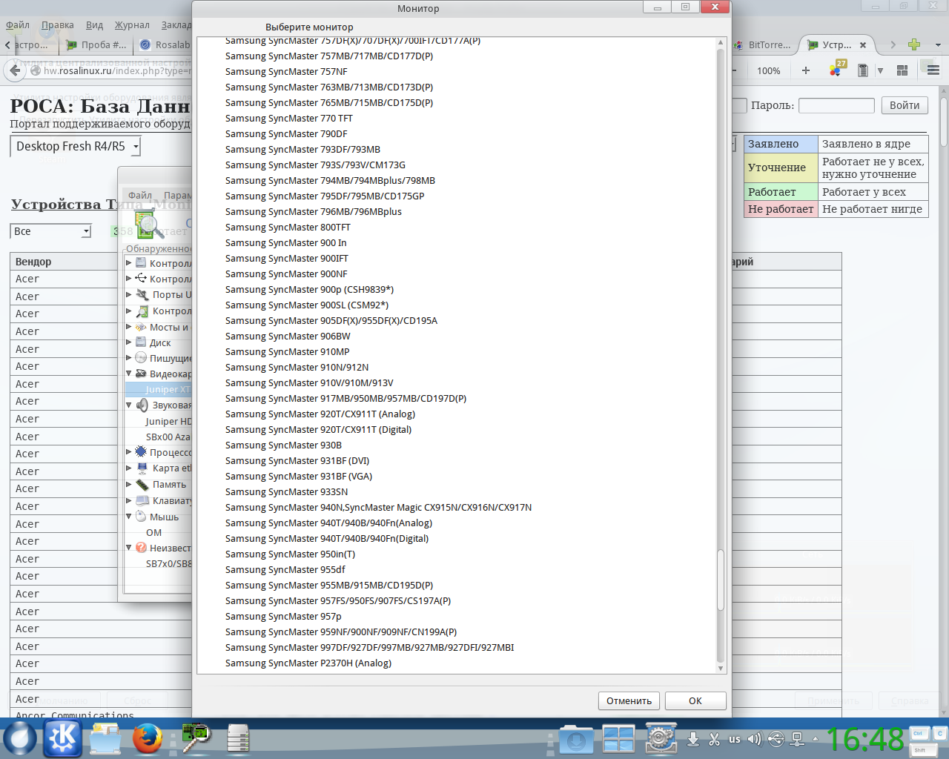
Task: Focus the Пароль password field
Action: 836,105
